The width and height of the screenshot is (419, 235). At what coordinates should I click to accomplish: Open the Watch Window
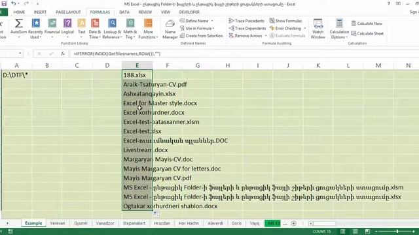point(318,29)
